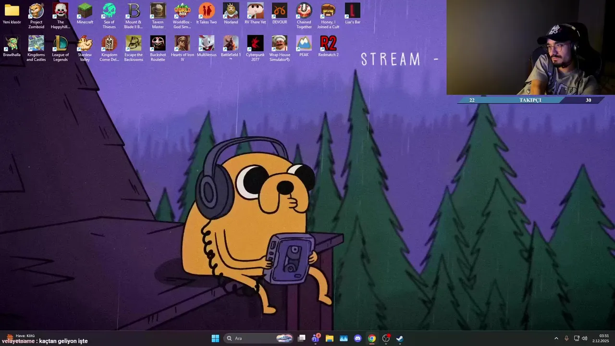This screenshot has height=346, width=615.
Task: Select Hearts of Iron IV shortcut
Action: coord(182,49)
